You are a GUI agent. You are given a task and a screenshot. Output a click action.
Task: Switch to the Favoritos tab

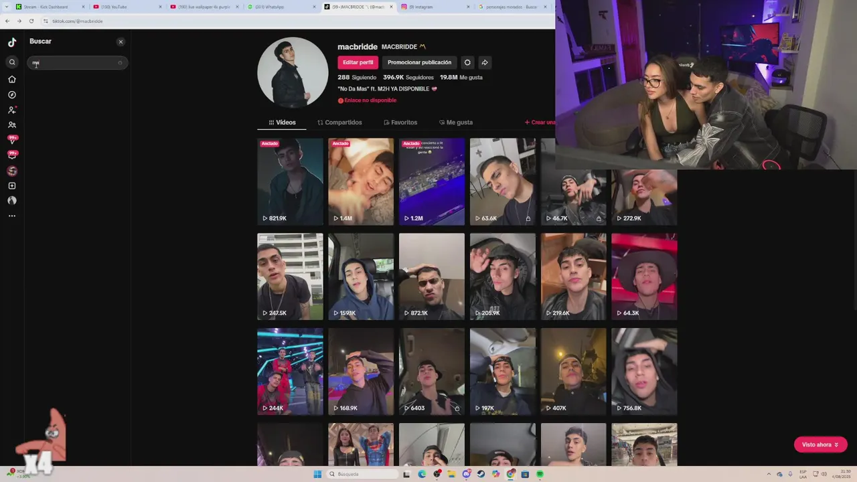click(x=400, y=123)
